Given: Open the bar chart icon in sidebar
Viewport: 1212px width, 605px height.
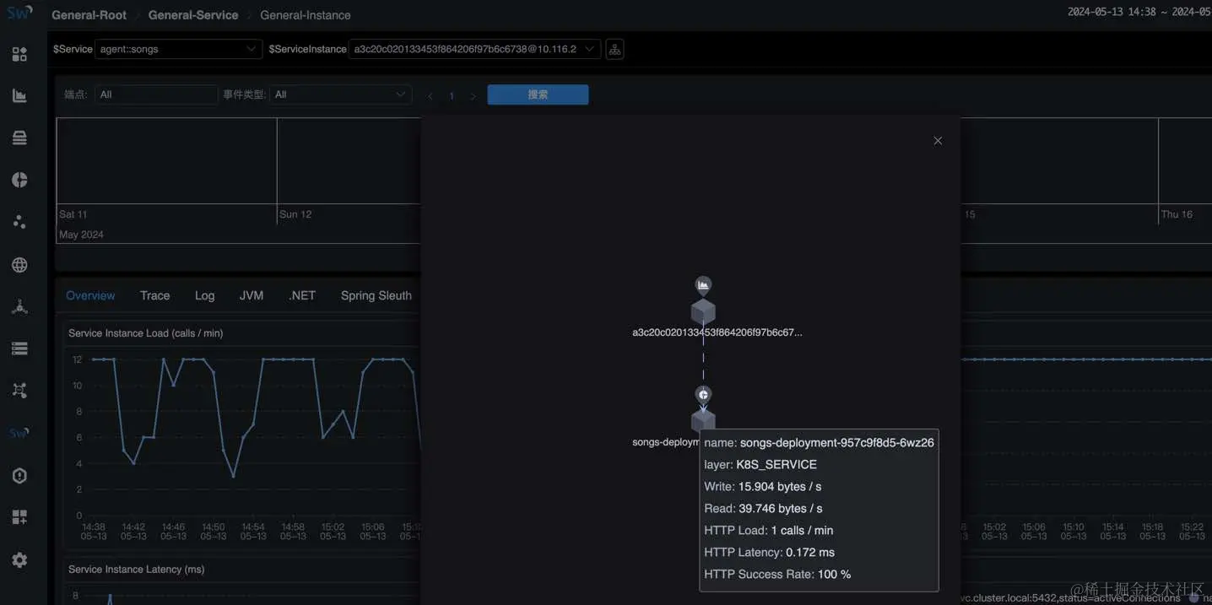Looking at the screenshot, I should 19,96.
